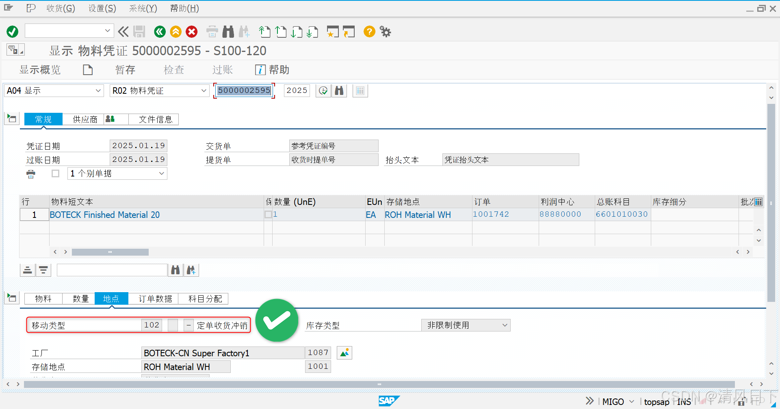This screenshot has height=409, width=780.
Task: Click the plant hierarchy icon next to 1087
Action: pos(344,352)
